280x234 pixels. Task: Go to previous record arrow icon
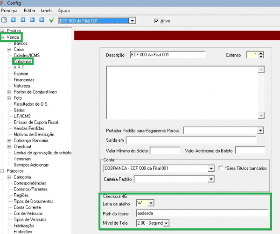coord(23,21)
